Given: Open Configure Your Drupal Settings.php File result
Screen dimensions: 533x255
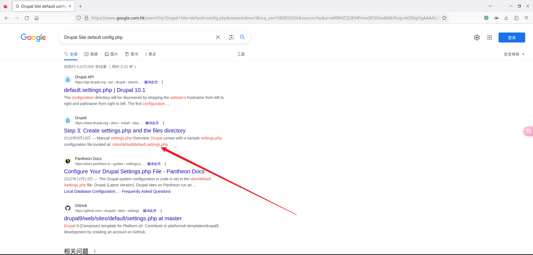Looking at the screenshot, I should [134, 171].
